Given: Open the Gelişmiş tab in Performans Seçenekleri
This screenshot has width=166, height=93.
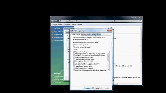Looking at the screenshot, I should (84, 35).
